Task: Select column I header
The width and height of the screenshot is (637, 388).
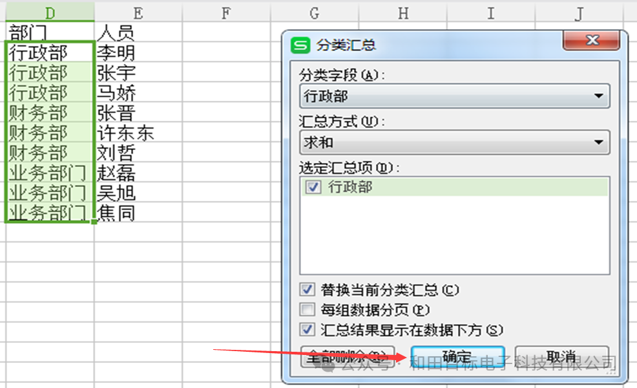Action: coord(491,13)
